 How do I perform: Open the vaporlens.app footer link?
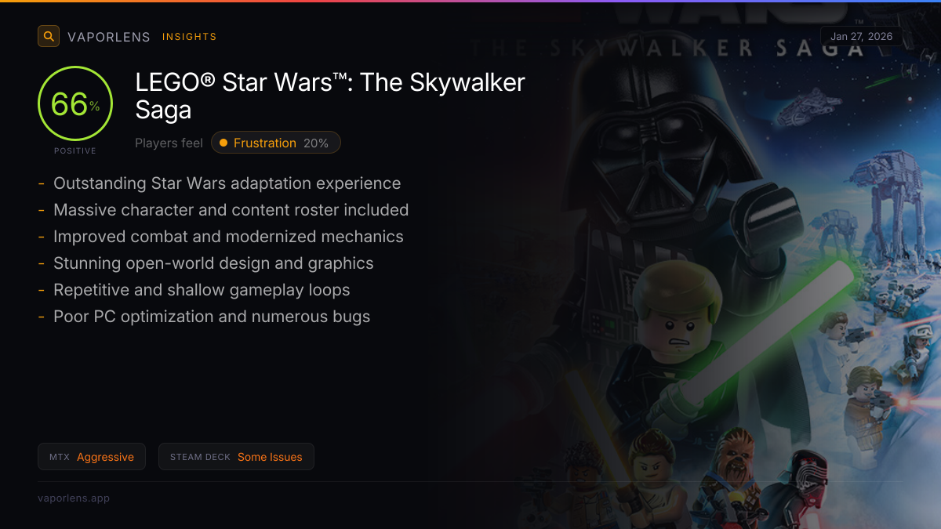[x=74, y=498]
